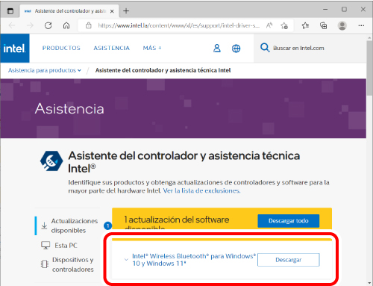Click the Intel logo in the header

tap(15, 48)
